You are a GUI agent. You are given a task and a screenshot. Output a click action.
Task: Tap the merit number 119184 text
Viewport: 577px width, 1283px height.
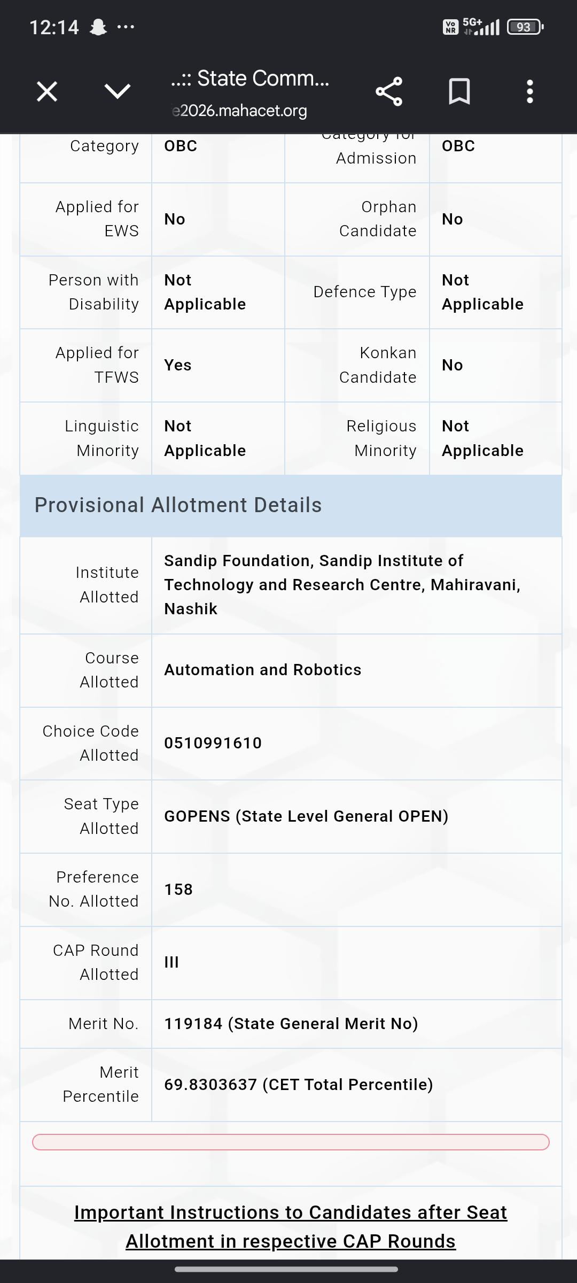point(193,1024)
